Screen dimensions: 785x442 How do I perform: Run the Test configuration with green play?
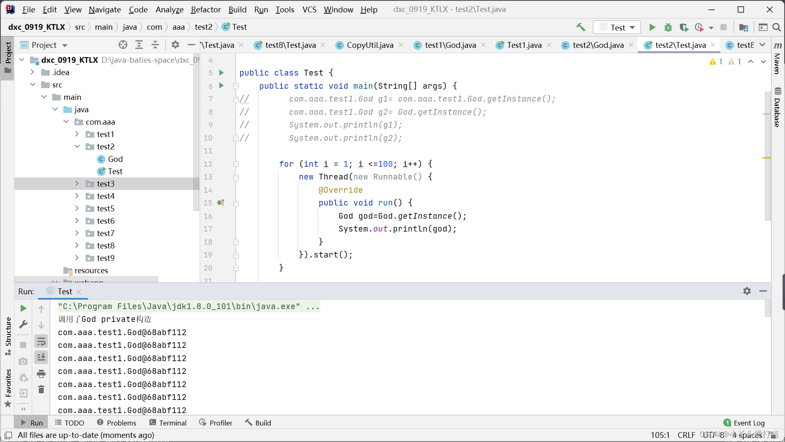[652, 27]
